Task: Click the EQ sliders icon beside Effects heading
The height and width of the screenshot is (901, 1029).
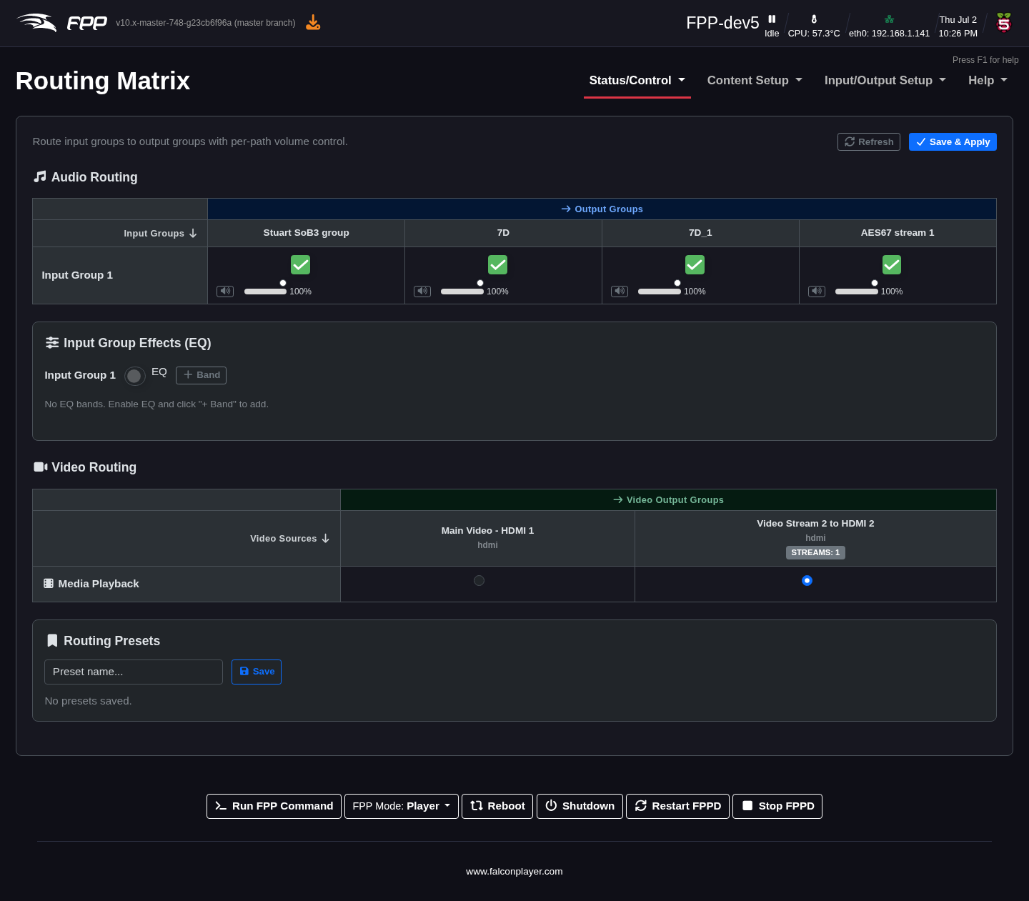Action: [52, 343]
